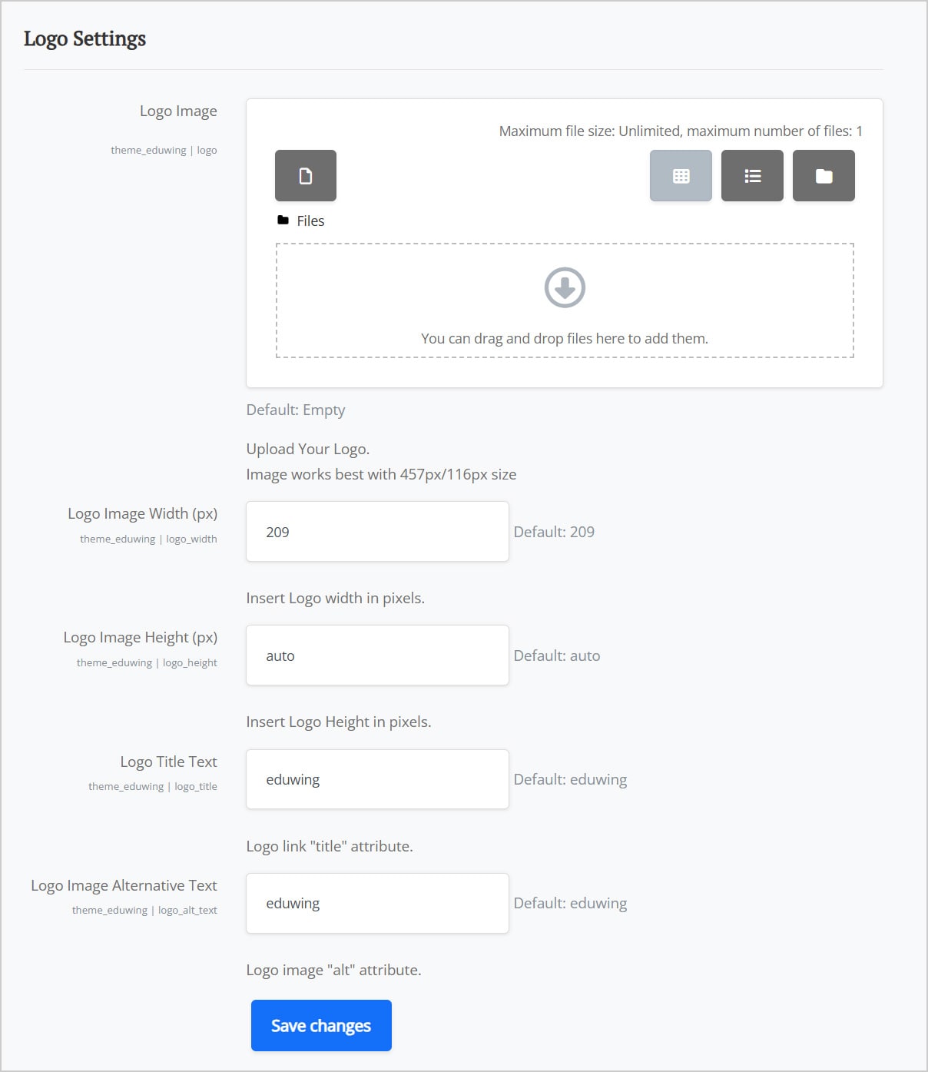Click the theme_eduwing | logo_alt_text identifier
The height and width of the screenshot is (1072, 928).
pyautogui.click(x=144, y=910)
